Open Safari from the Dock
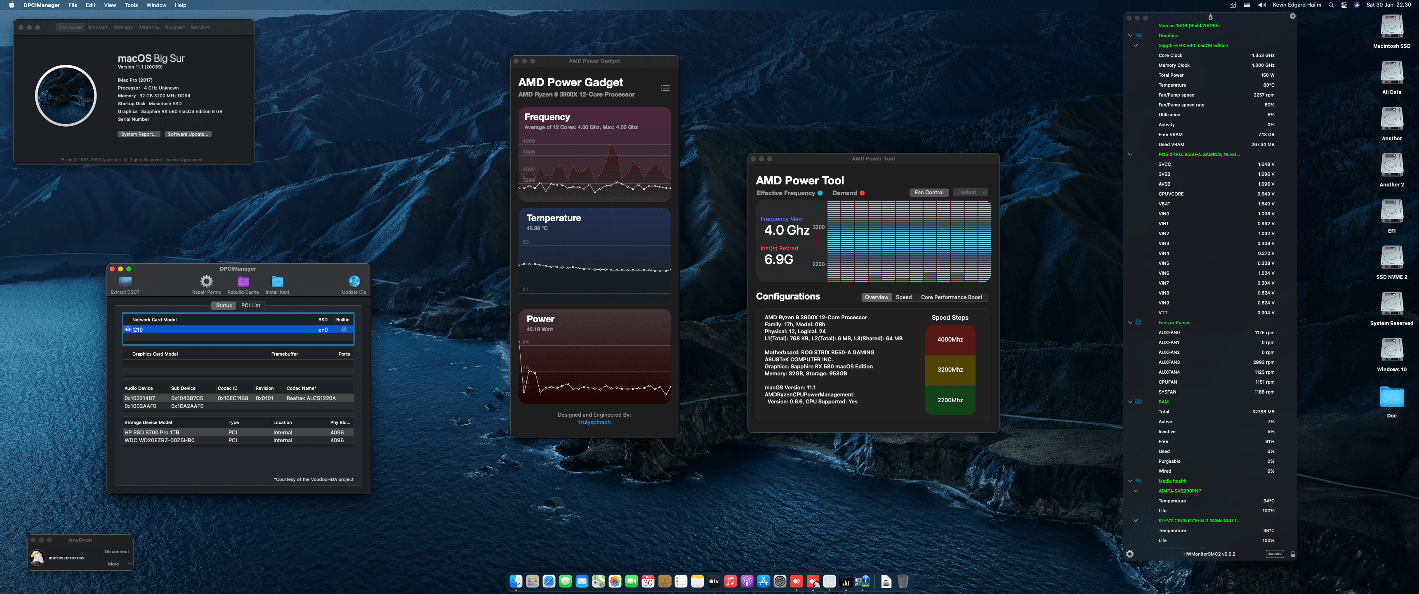The image size is (1419, 594). coord(549,581)
